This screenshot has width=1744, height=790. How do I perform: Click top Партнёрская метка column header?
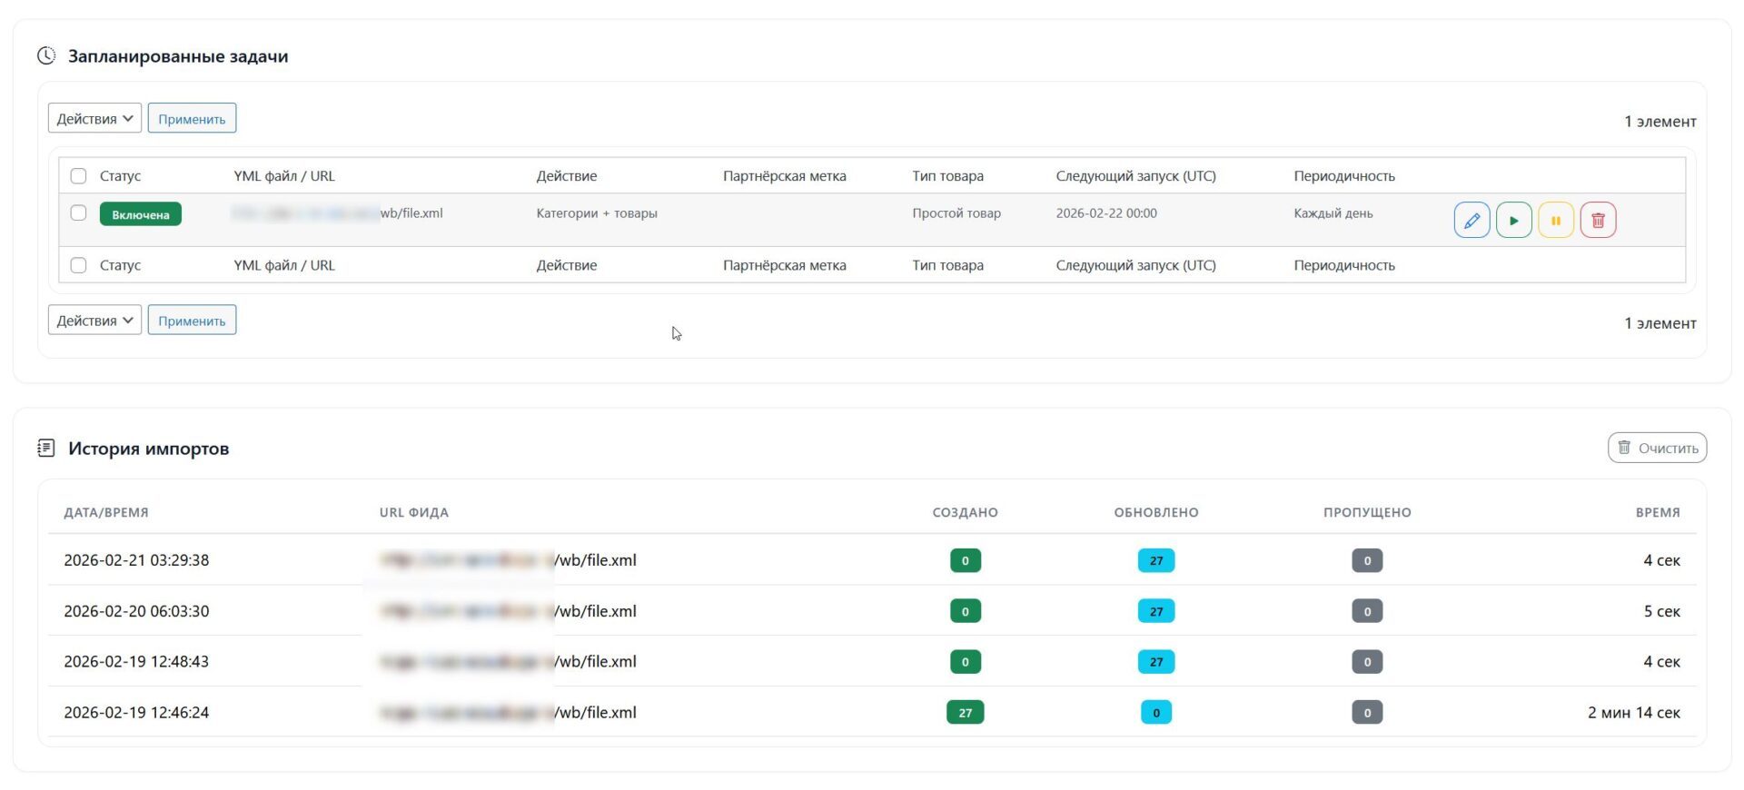785,176
